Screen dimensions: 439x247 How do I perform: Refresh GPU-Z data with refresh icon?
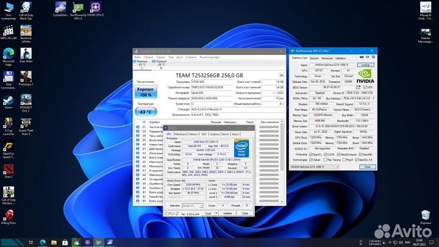pyautogui.click(x=367, y=57)
